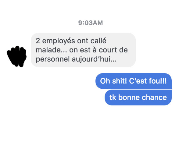The height and width of the screenshot is (149, 183).
Task: Click the number '2' in gray message
Action: [x=38, y=41]
